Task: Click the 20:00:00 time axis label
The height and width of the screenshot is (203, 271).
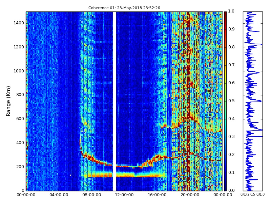Action: (x=190, y=195)
